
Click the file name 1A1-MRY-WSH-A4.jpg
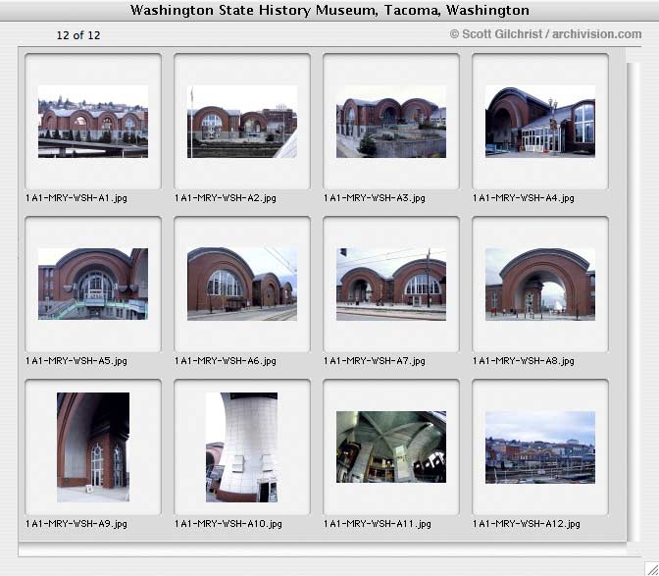[x=524, y=198]
